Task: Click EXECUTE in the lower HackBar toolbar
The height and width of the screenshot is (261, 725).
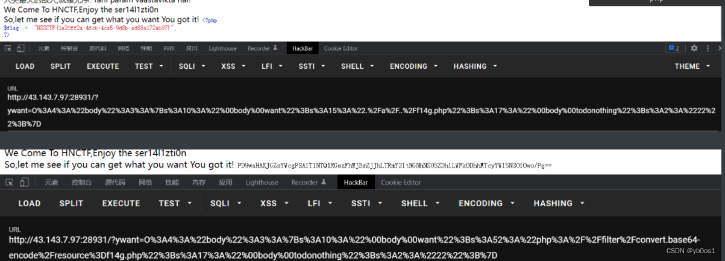Action: pos(121,203)
